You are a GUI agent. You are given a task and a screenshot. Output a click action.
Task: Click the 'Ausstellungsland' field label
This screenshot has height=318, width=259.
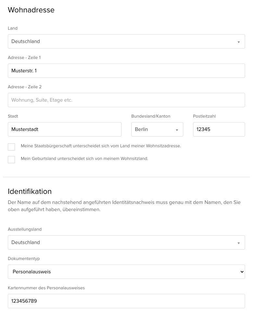coord(25,229)
